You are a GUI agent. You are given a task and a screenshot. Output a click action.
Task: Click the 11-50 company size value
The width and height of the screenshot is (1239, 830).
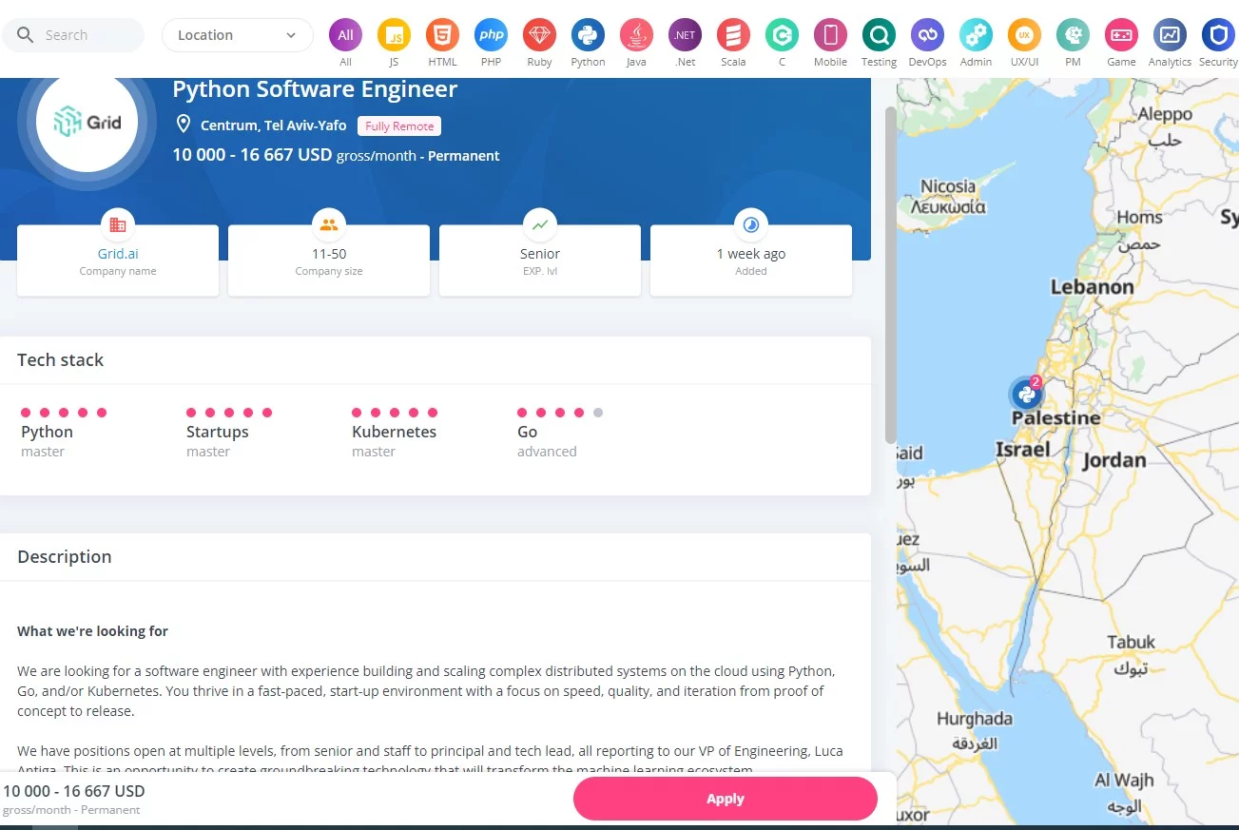[329, 254]
